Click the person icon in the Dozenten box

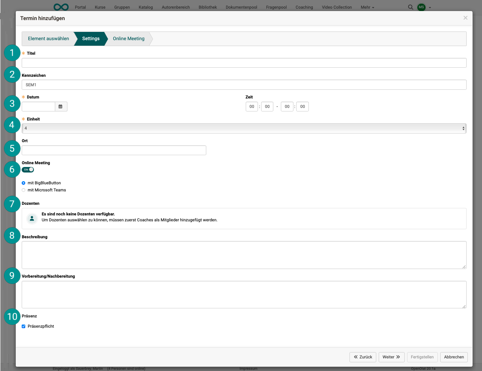click(x=32, y=218)
